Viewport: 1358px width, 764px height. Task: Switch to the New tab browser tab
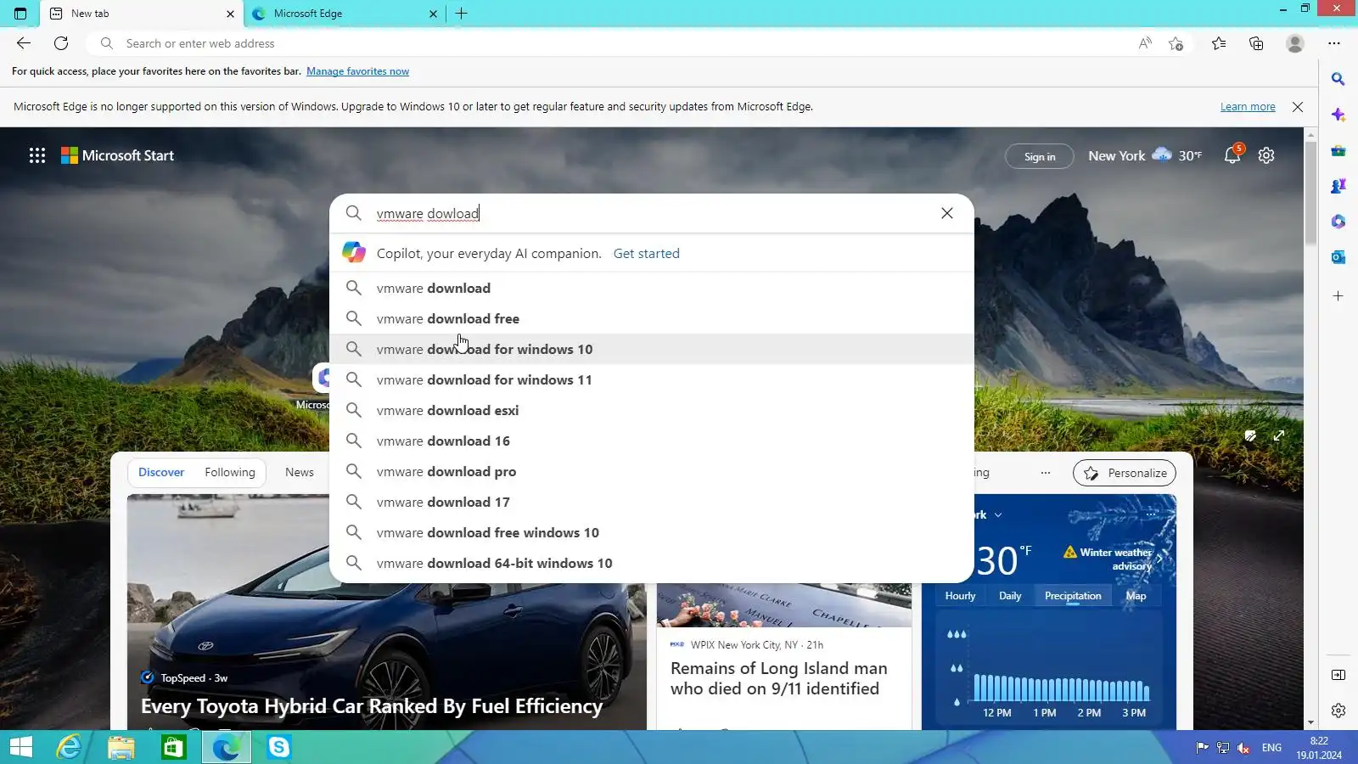[x=142, y=14]
